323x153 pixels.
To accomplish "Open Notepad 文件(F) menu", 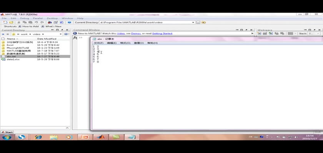I will click(99, 43).
